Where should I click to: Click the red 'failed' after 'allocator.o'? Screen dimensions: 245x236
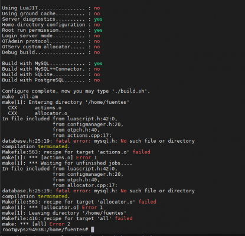coord(147,202)
